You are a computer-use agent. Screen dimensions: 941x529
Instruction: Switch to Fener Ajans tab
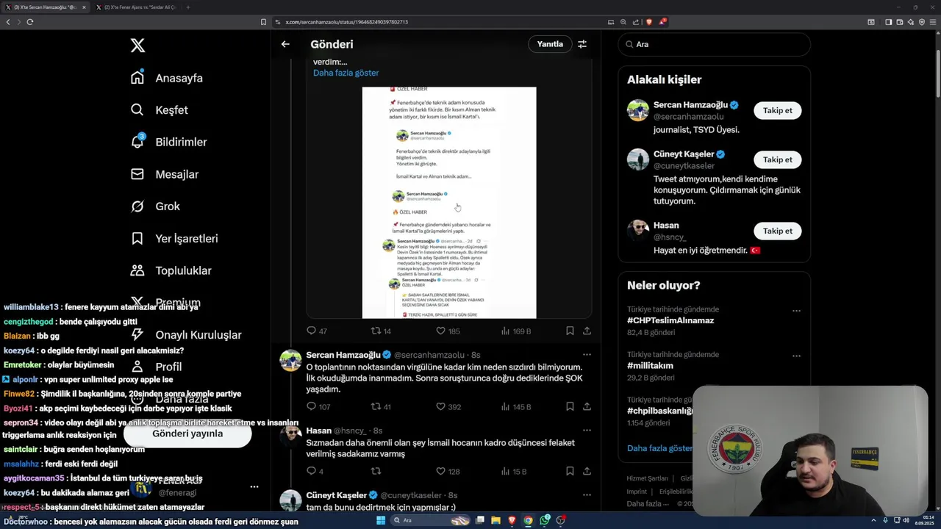coord(138,7)
